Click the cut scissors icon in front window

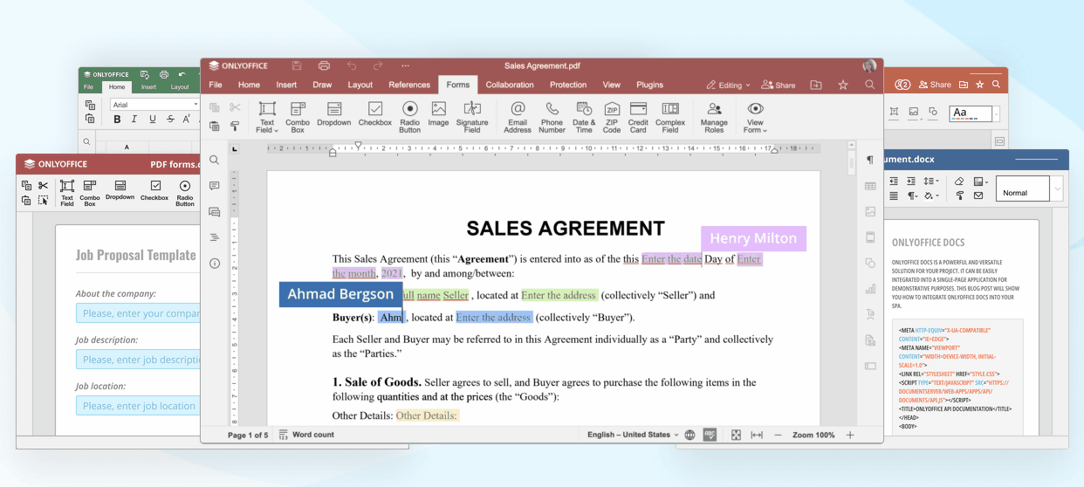coord(235,107)
